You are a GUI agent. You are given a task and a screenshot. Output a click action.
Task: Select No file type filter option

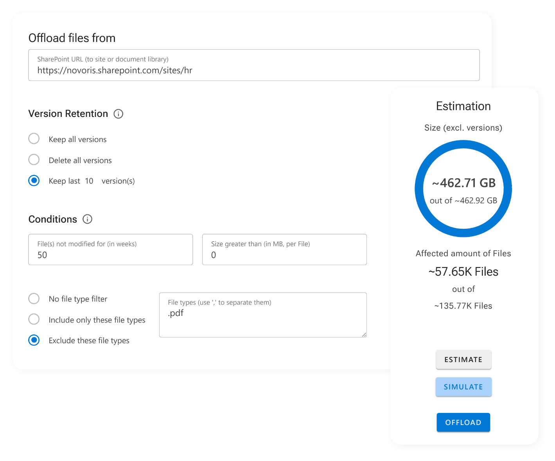click(34, 299)
